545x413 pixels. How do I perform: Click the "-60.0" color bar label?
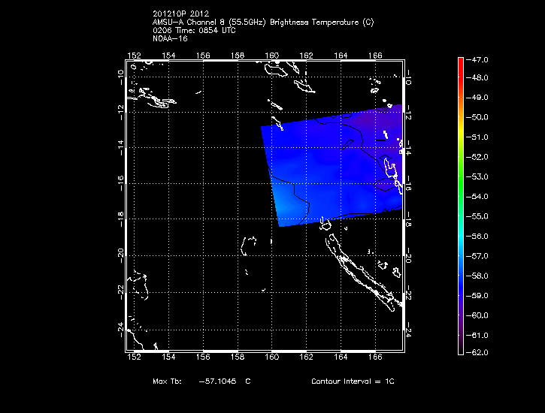tap(477, 315)
